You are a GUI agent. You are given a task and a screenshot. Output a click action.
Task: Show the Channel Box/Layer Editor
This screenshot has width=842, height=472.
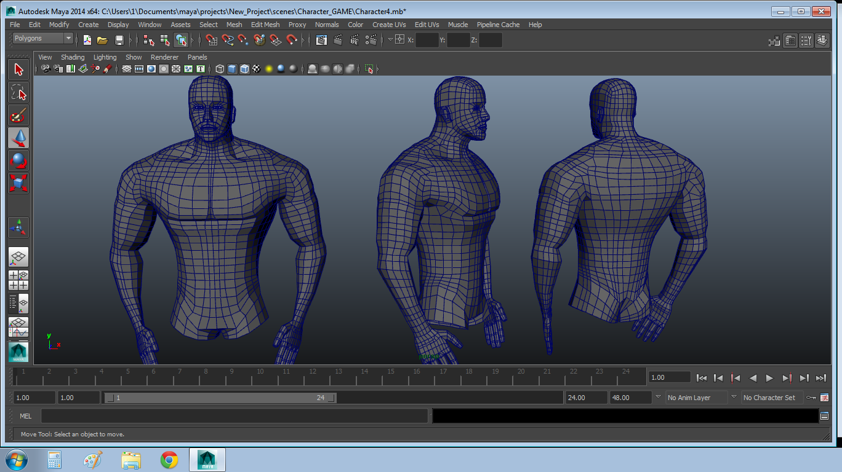[823, 41]
